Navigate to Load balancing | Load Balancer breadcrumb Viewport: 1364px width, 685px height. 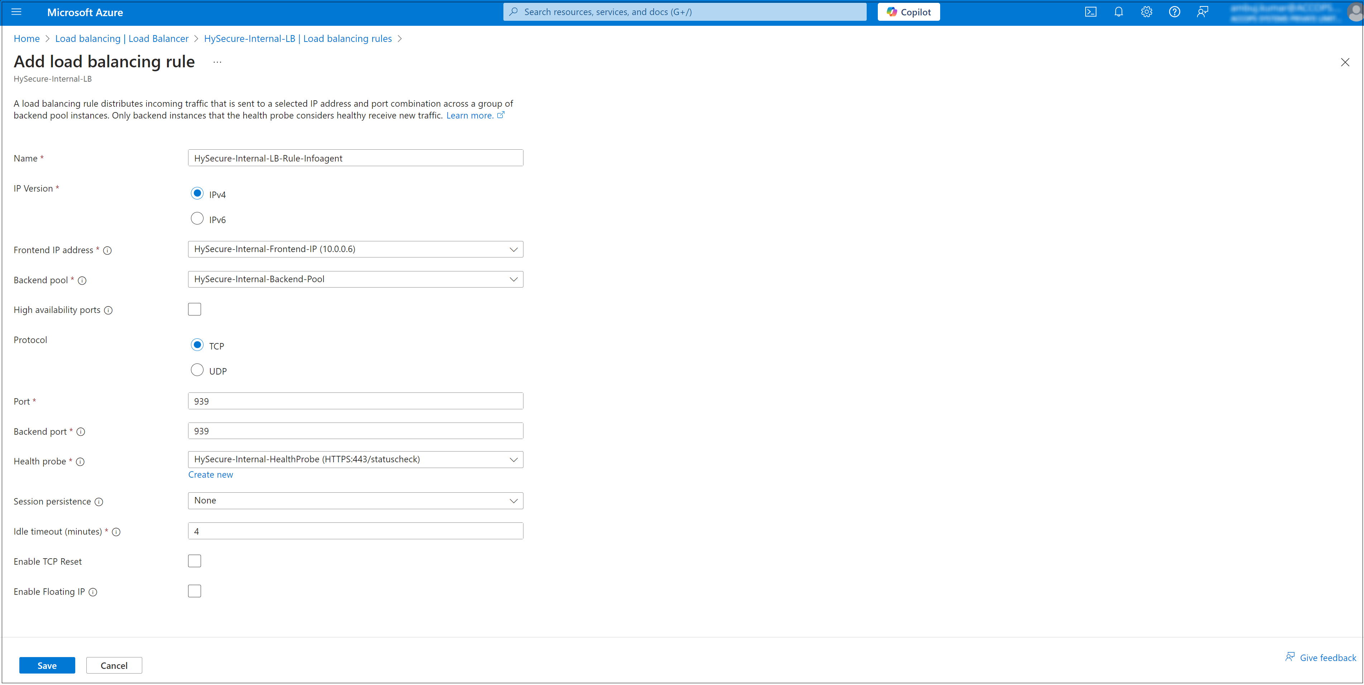pos(121,39)
